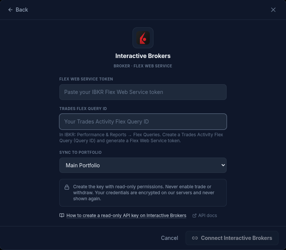Click the read-only permissions notice text
This screenshot has width=286, height=250.
coord(143,193)
